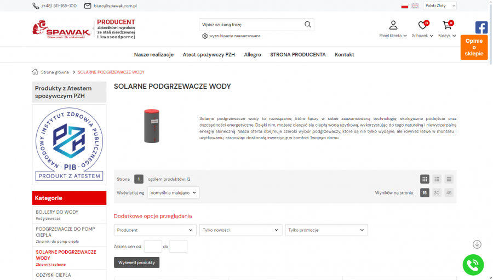This screenshot has height=280, width=493.
Task: Open the Polski Złoty currency dropdown
Action: 440,5
